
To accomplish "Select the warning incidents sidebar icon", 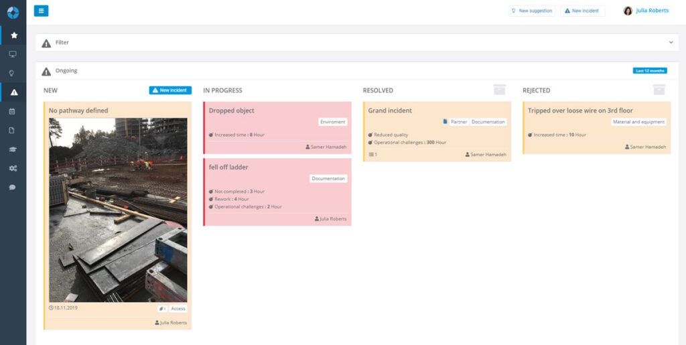I will [14, 92].
